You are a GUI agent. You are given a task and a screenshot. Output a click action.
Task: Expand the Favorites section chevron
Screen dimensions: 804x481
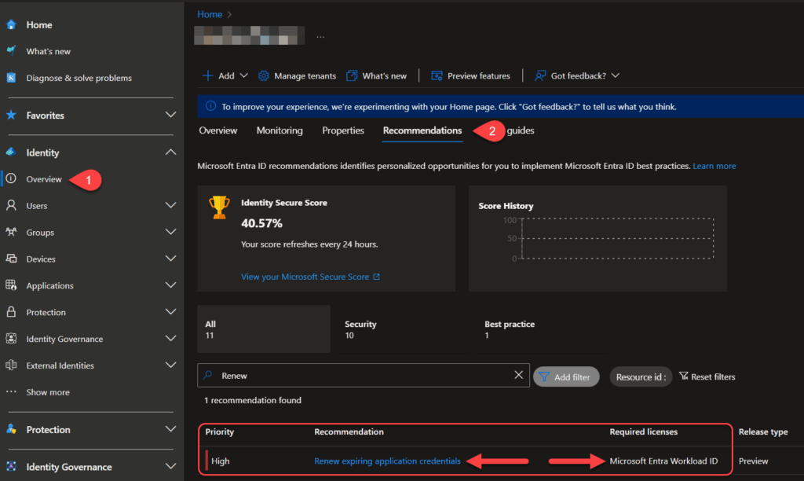coord(170,115)
